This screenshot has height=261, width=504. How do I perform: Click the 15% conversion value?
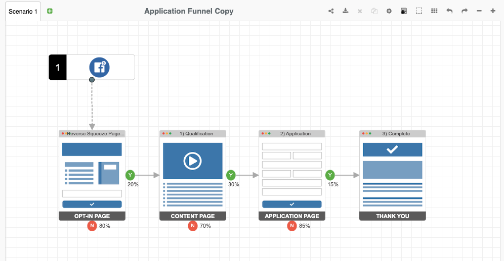333,184
